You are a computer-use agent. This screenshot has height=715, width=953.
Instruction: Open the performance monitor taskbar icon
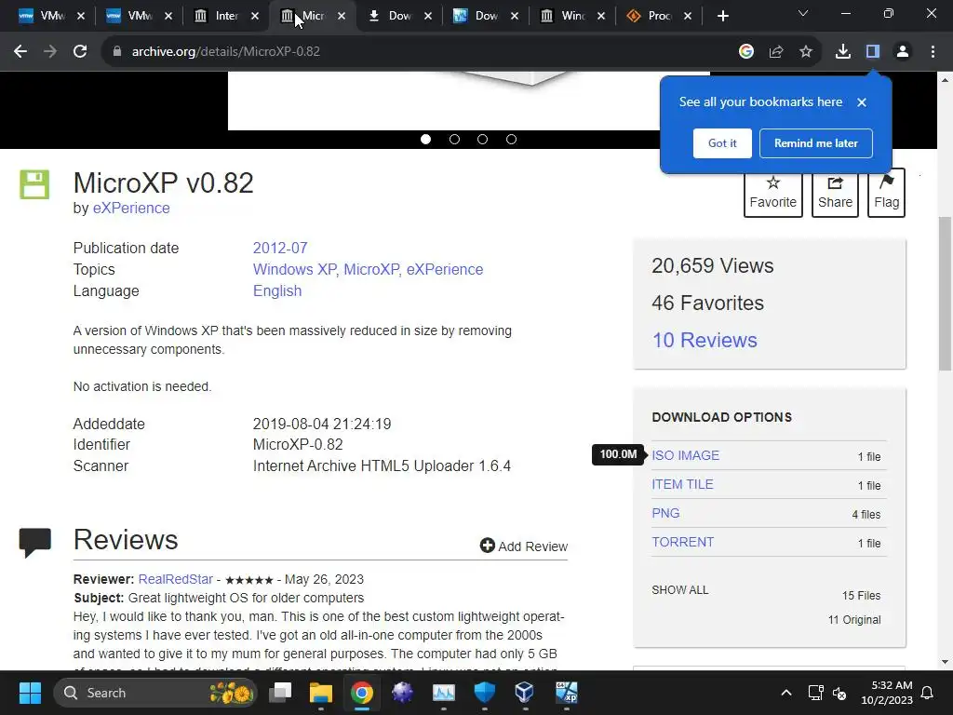tap(444, 693)
